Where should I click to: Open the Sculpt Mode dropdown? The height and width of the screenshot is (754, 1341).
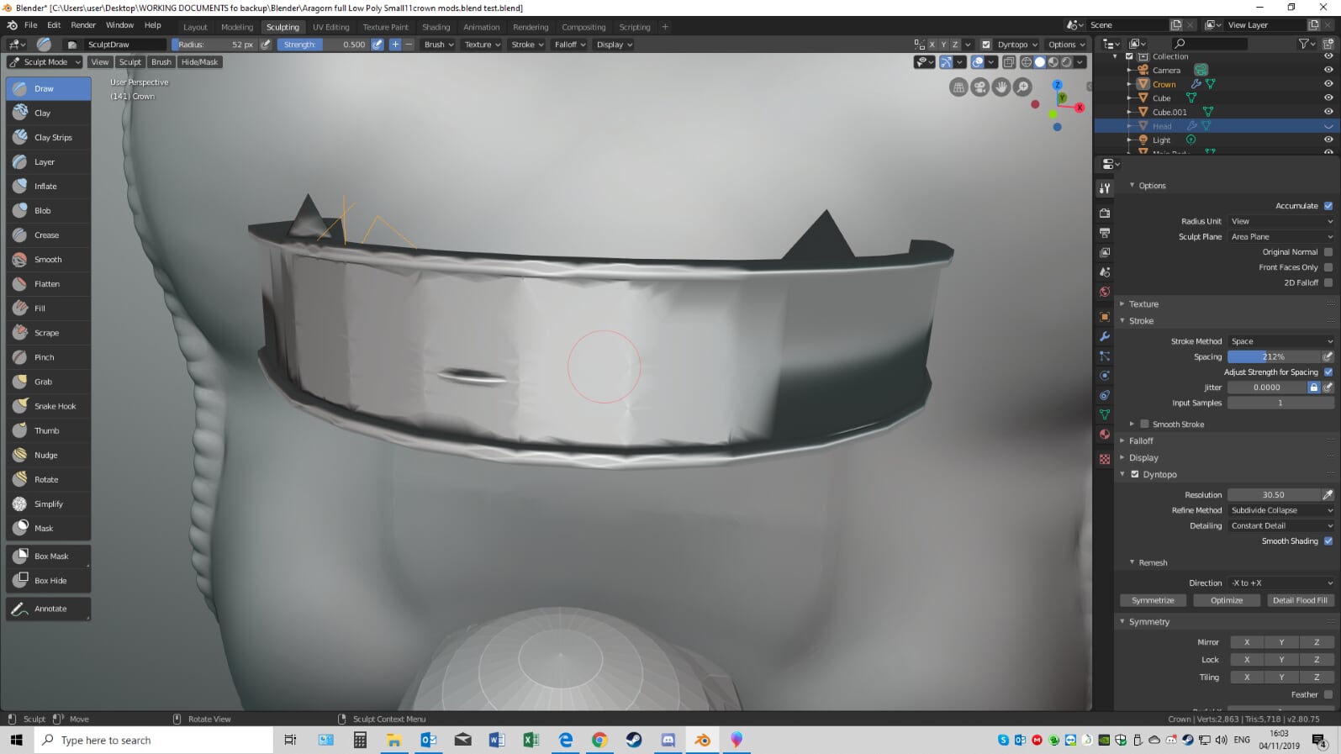45,61
